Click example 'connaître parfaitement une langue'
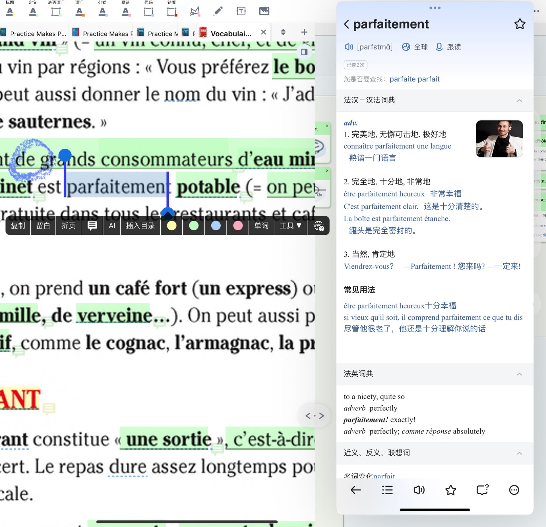The width and height of the screenshot is (546, 527). click(397, 146)
